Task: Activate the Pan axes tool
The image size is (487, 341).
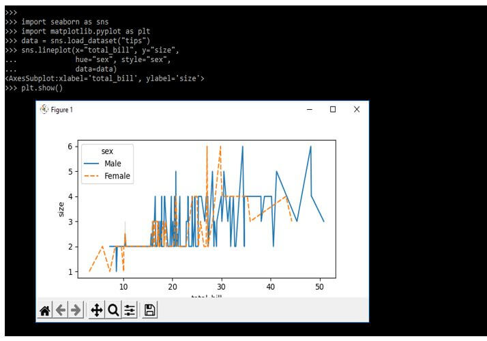Action: [97, 310]
